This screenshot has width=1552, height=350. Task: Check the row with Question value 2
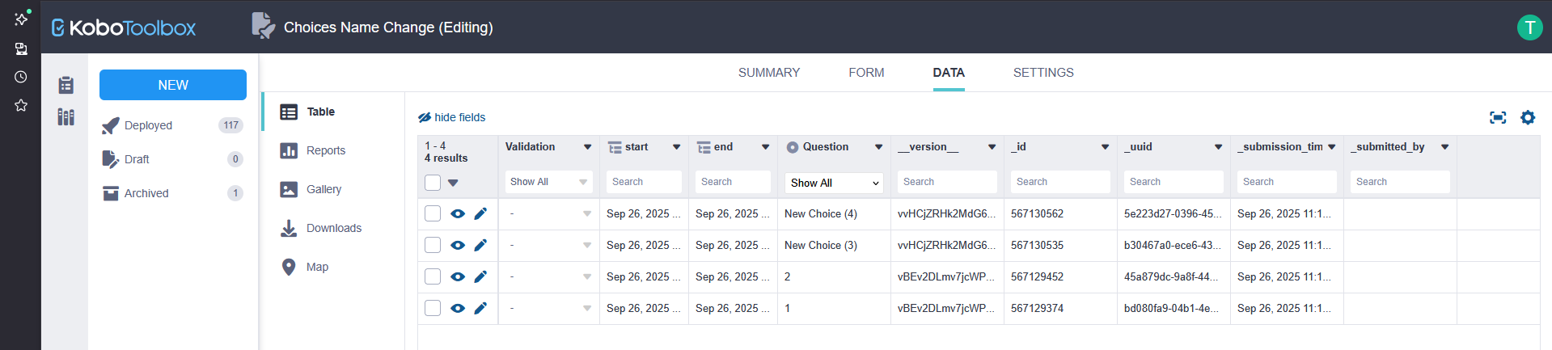pyautogui.click(x=433, y=277)
